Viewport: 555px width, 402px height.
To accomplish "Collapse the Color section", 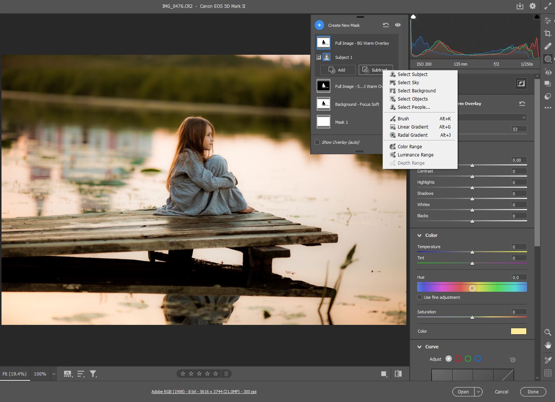I will (x=419, y=235).
